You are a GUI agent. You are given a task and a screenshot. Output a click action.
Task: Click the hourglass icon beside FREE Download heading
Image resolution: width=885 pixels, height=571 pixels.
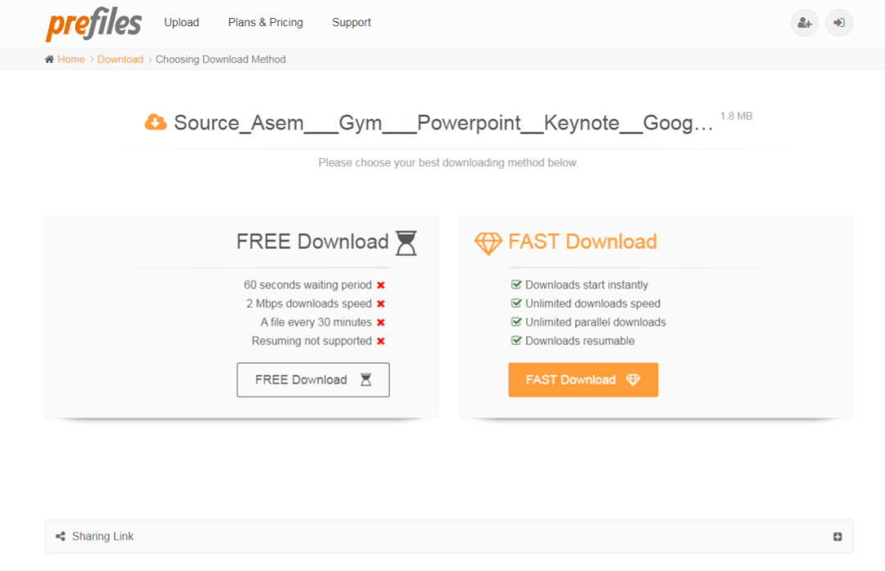[406, 242]
